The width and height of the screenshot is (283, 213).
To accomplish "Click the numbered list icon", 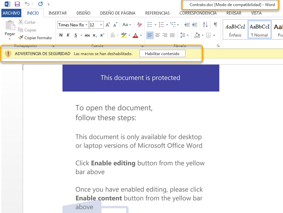I will point(161,24).
